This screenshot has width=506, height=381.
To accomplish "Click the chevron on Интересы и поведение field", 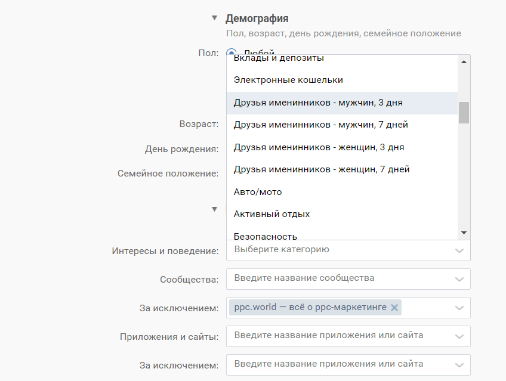I will point(459,250).
